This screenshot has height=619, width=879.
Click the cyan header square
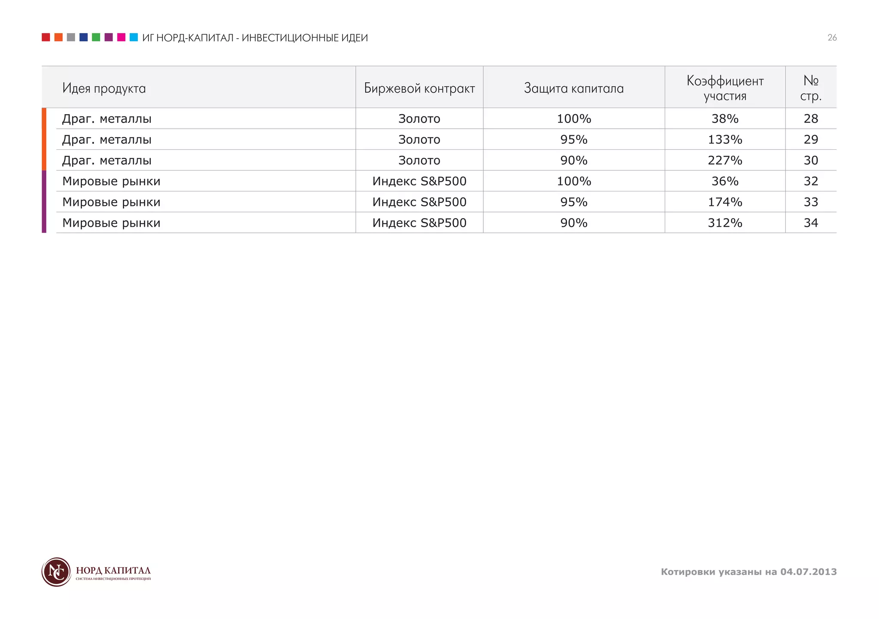pyautogui.click(x=134, y=37)
